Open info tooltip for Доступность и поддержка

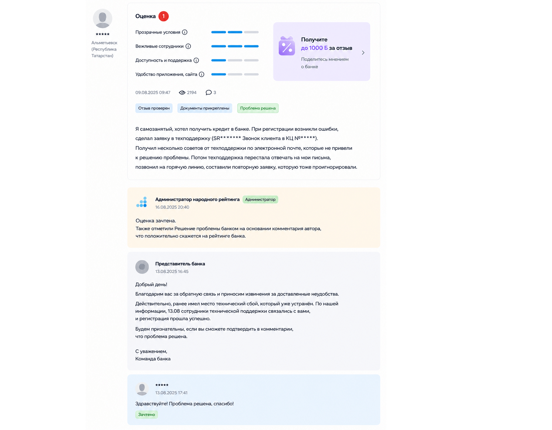196,61
